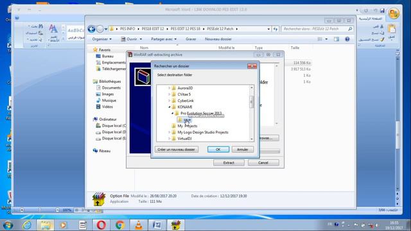This screenshot has width=411, height=231.
Task: Click the Word Office orb button
Action: click(x=394, y=13)
